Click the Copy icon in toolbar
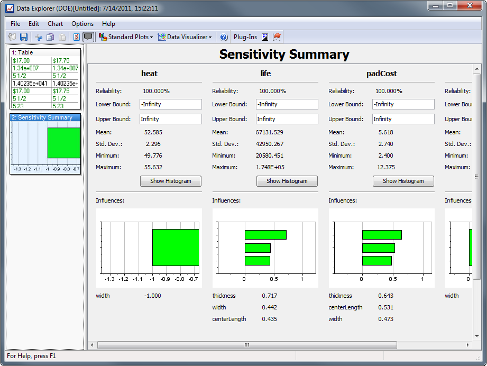 50,37
